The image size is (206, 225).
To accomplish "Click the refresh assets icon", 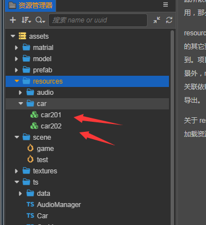I will point(169,20).
